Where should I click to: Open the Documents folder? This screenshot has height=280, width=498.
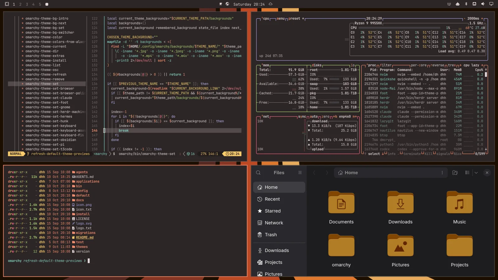coord(341,208)
